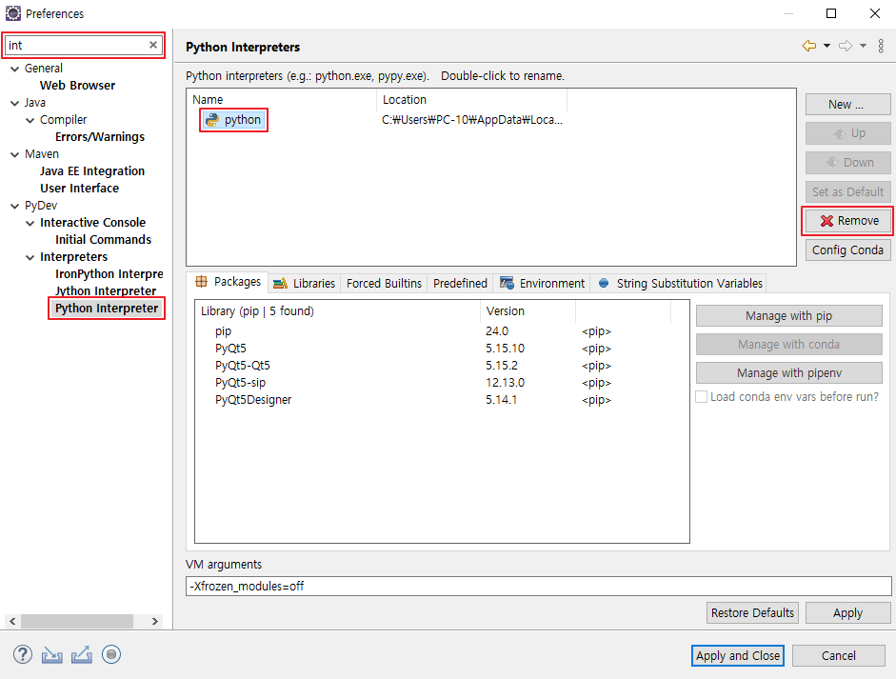Click the preferences filter text field
Screen dimensions: 896x679
pos(77,45)
